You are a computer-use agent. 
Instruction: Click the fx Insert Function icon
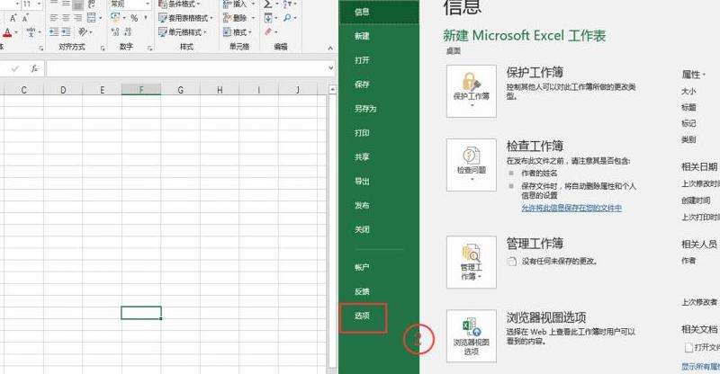tap(34, 69)
